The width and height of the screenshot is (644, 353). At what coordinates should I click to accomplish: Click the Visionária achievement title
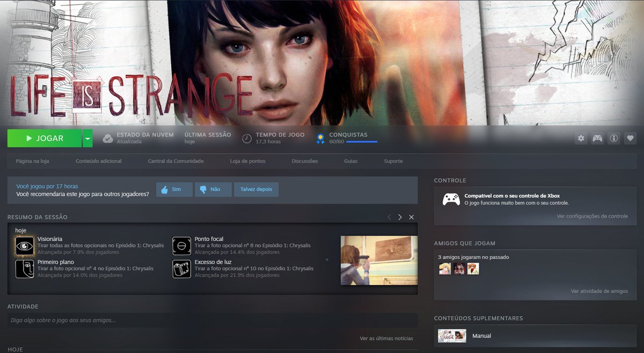[x=50, y=239]
